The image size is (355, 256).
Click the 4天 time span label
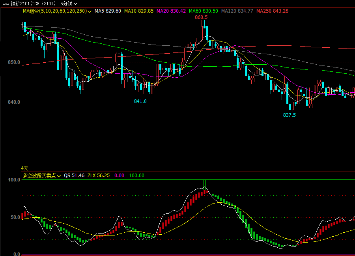click(25, 168)
